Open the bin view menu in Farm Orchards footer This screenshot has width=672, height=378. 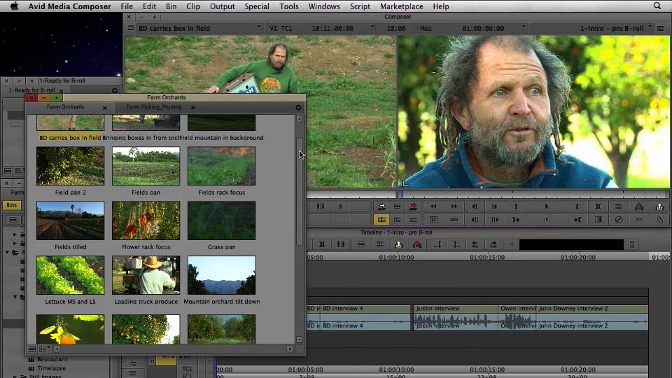pos(45,349)
